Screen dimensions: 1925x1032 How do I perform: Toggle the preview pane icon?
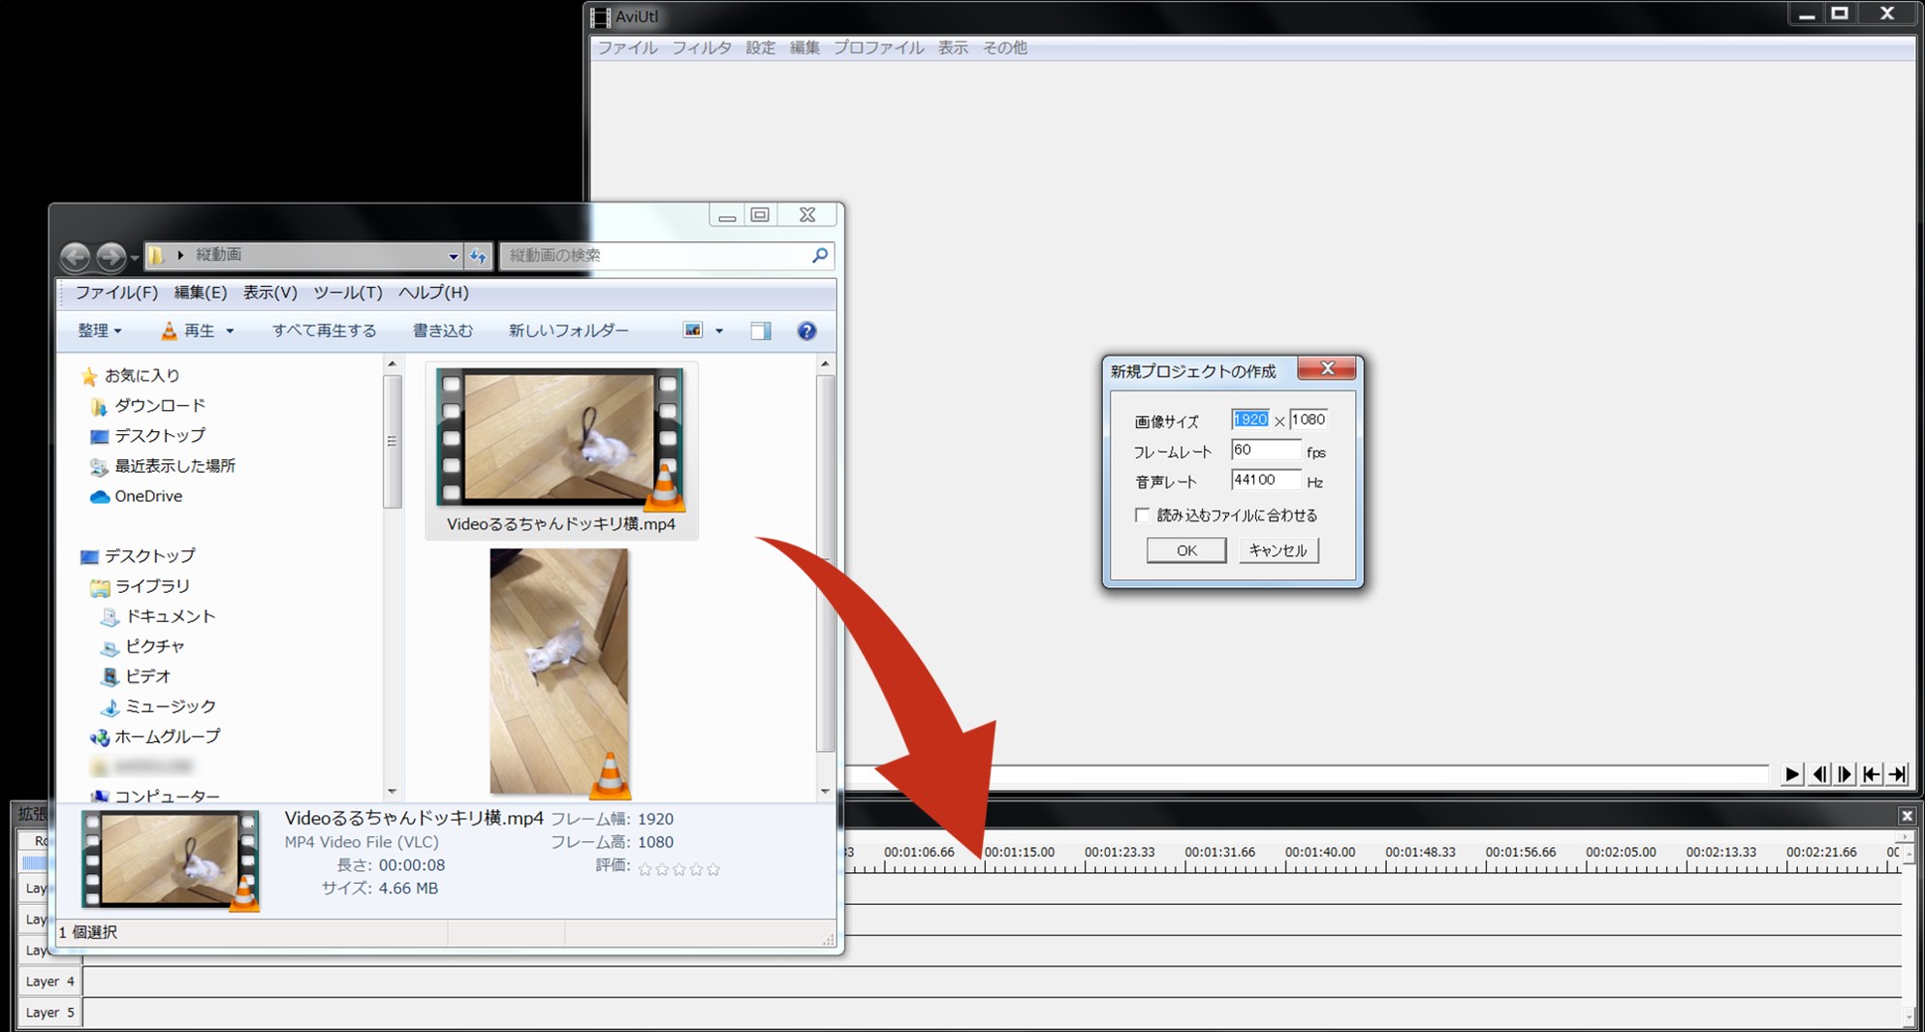pos(761,331)
